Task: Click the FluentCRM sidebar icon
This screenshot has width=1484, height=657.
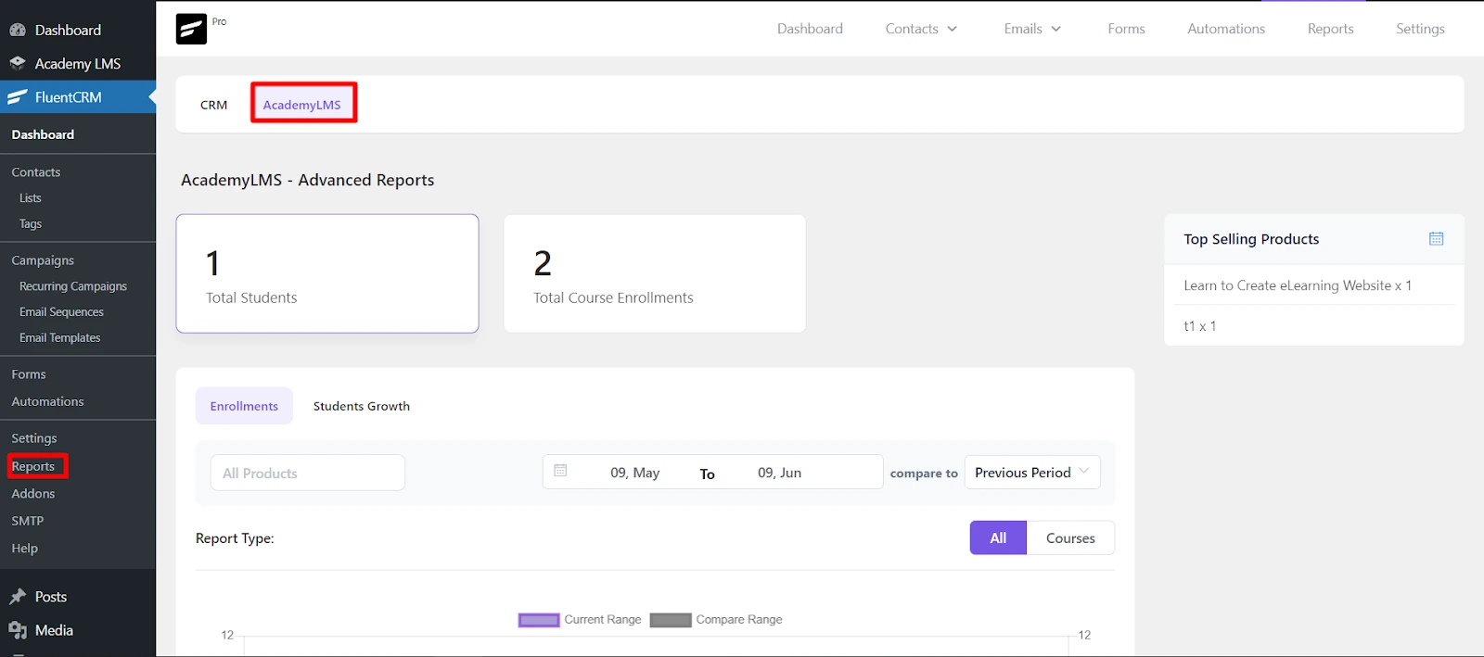Action: coord(18,96)
